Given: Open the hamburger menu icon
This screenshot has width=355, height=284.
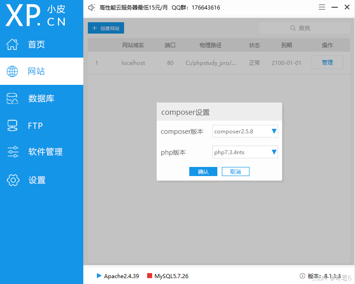Looking at the screenshot, I should pos(321,7).
